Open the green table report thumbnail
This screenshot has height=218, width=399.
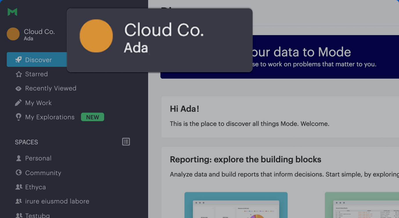pyautogui.click(x=362, y=205)
